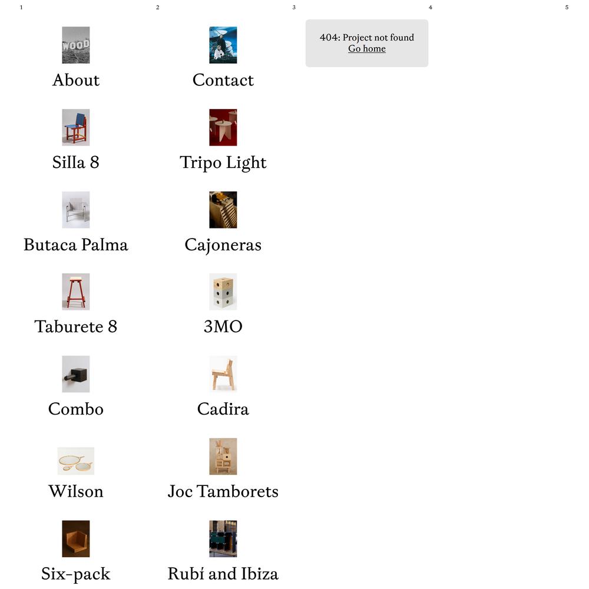
Task: Click the Wilson title text
Action: click(76, 491)
